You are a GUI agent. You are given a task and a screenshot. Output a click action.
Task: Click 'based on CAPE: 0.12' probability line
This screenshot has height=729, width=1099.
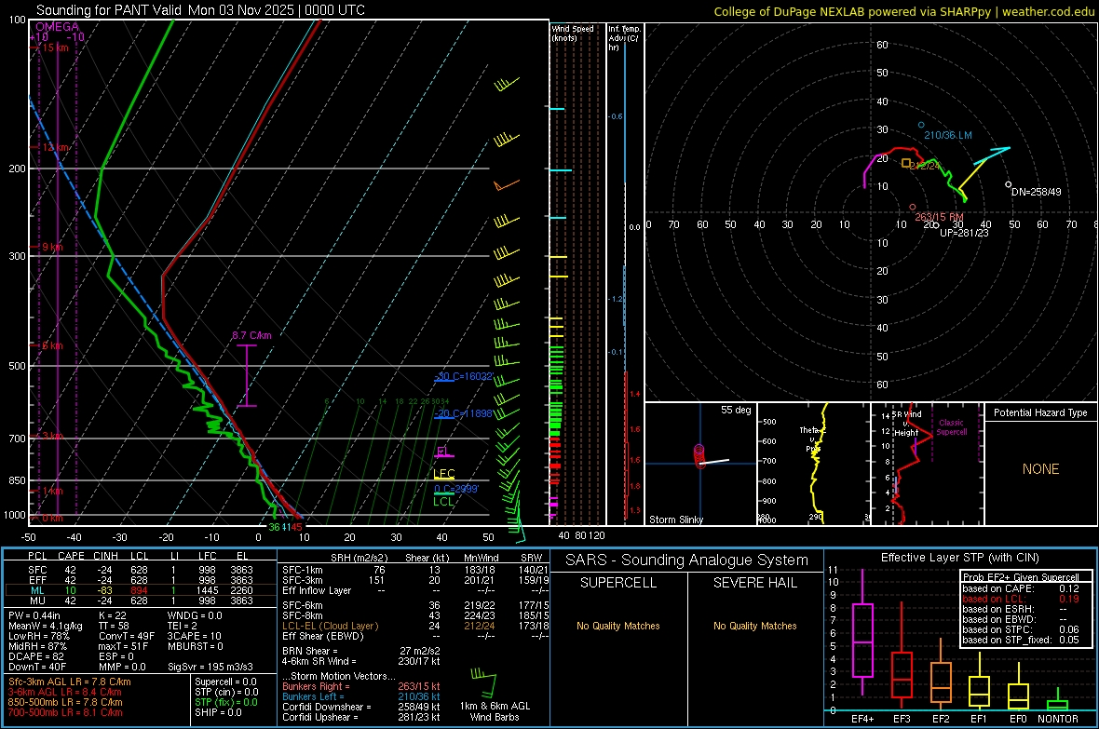1021,588
